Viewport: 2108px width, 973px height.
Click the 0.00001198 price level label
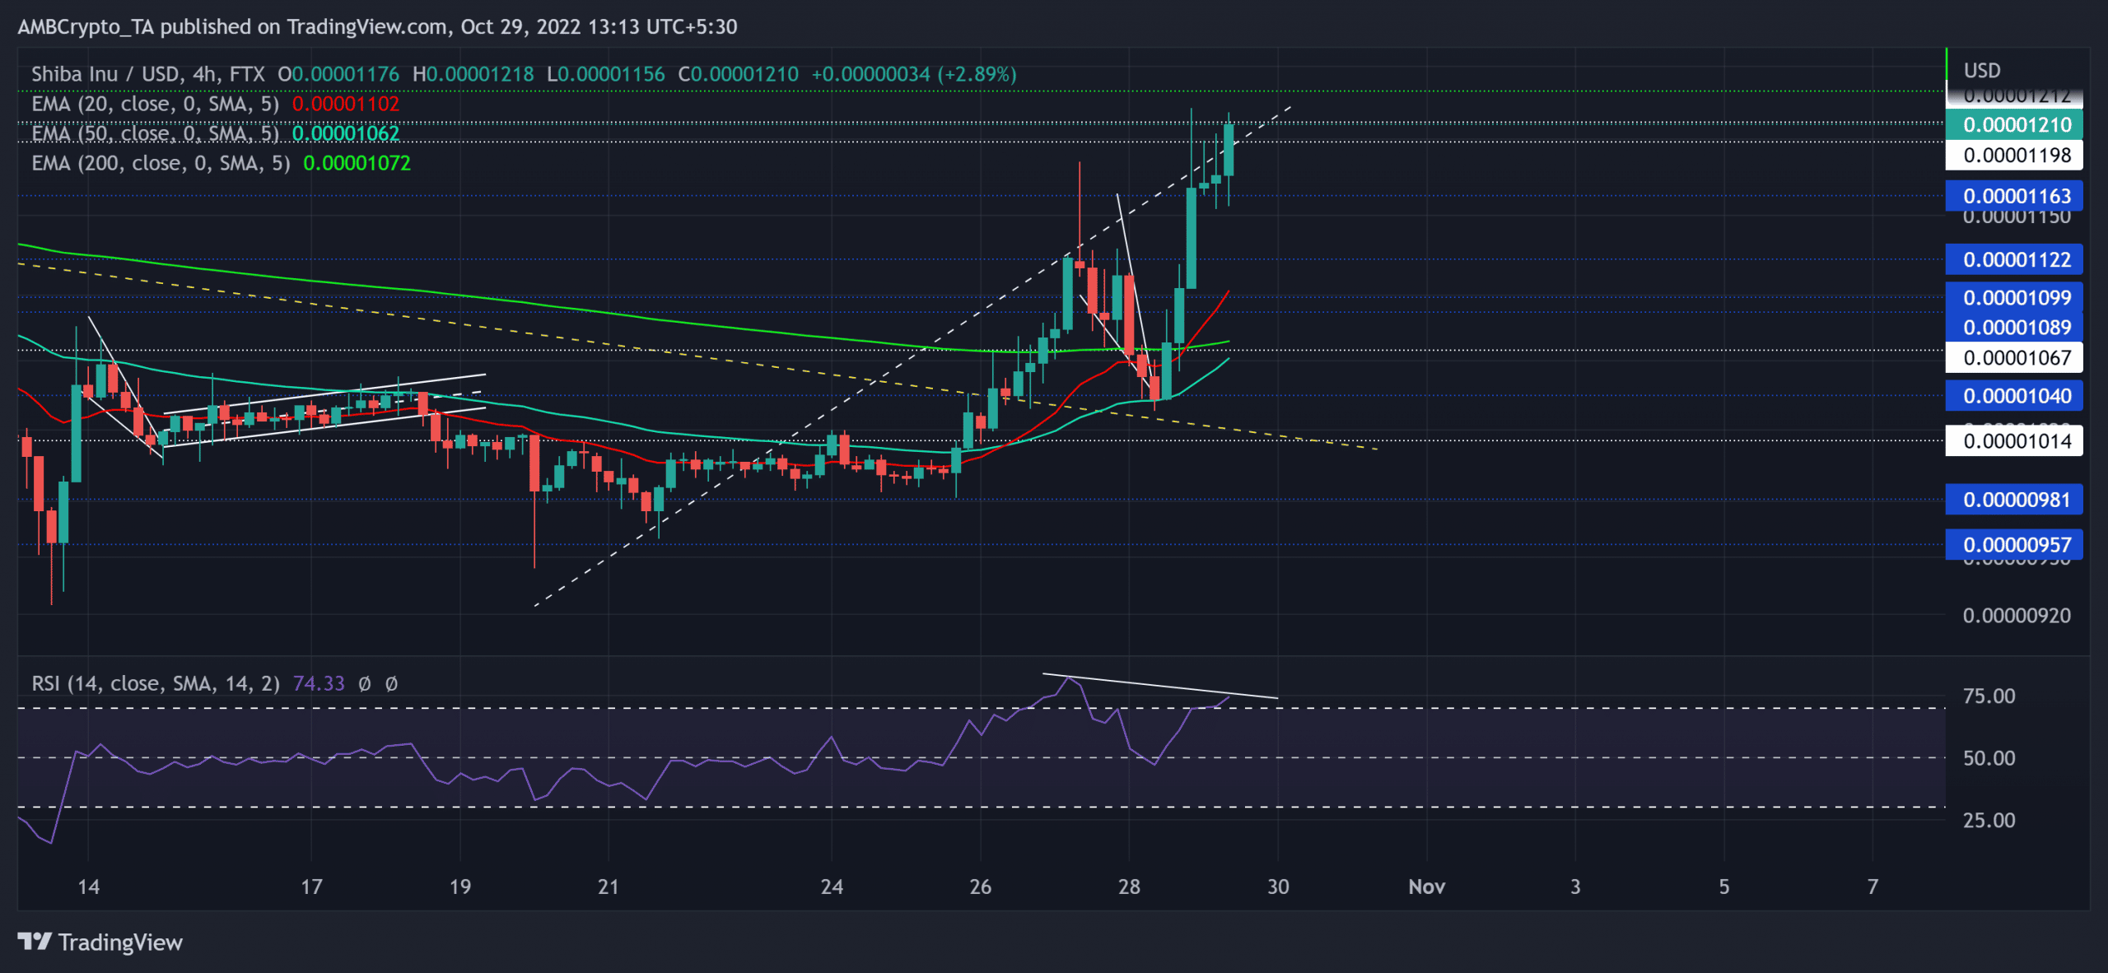point(2014,155)
